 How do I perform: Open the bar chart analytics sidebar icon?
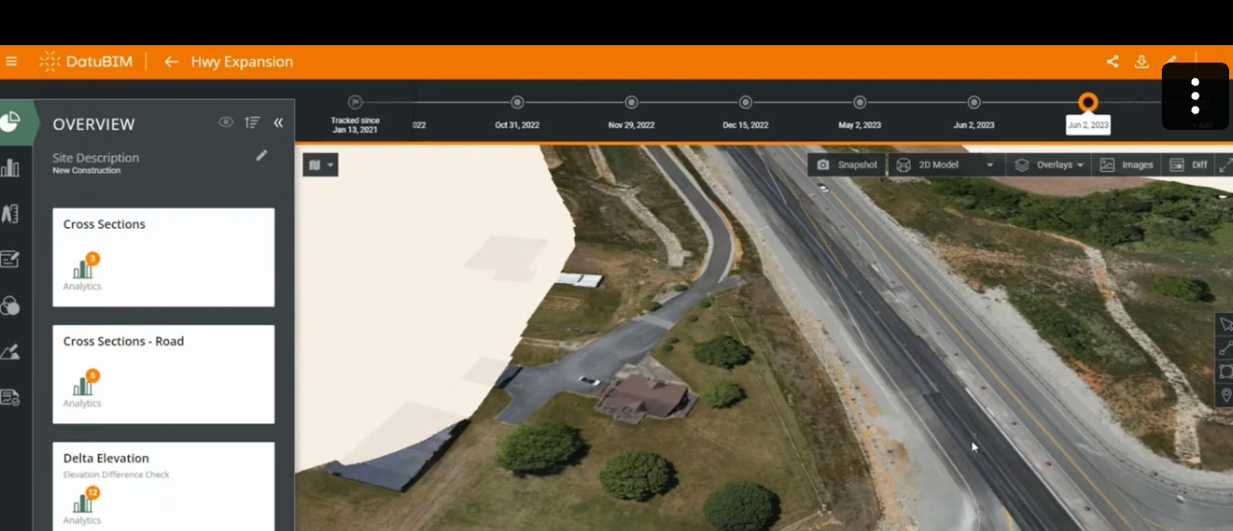click(11, 168)
